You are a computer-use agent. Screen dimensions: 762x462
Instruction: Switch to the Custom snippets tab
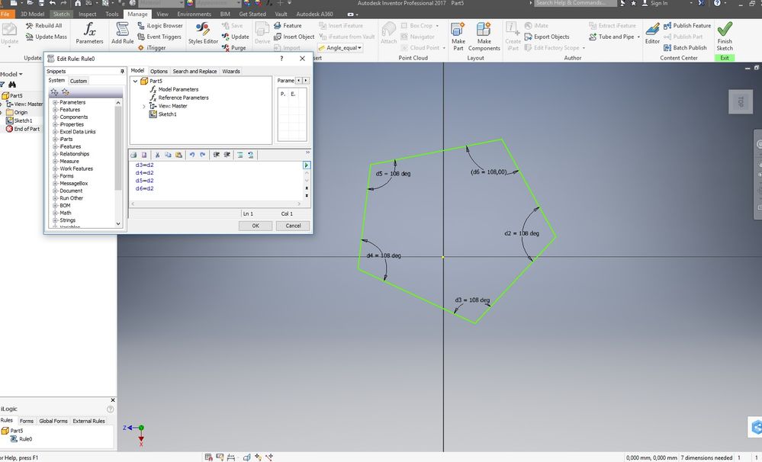pos(79,81)
